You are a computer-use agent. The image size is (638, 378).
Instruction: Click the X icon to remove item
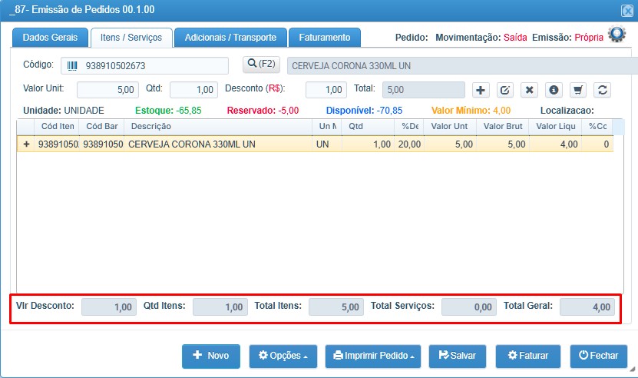[x=529, y=90]
